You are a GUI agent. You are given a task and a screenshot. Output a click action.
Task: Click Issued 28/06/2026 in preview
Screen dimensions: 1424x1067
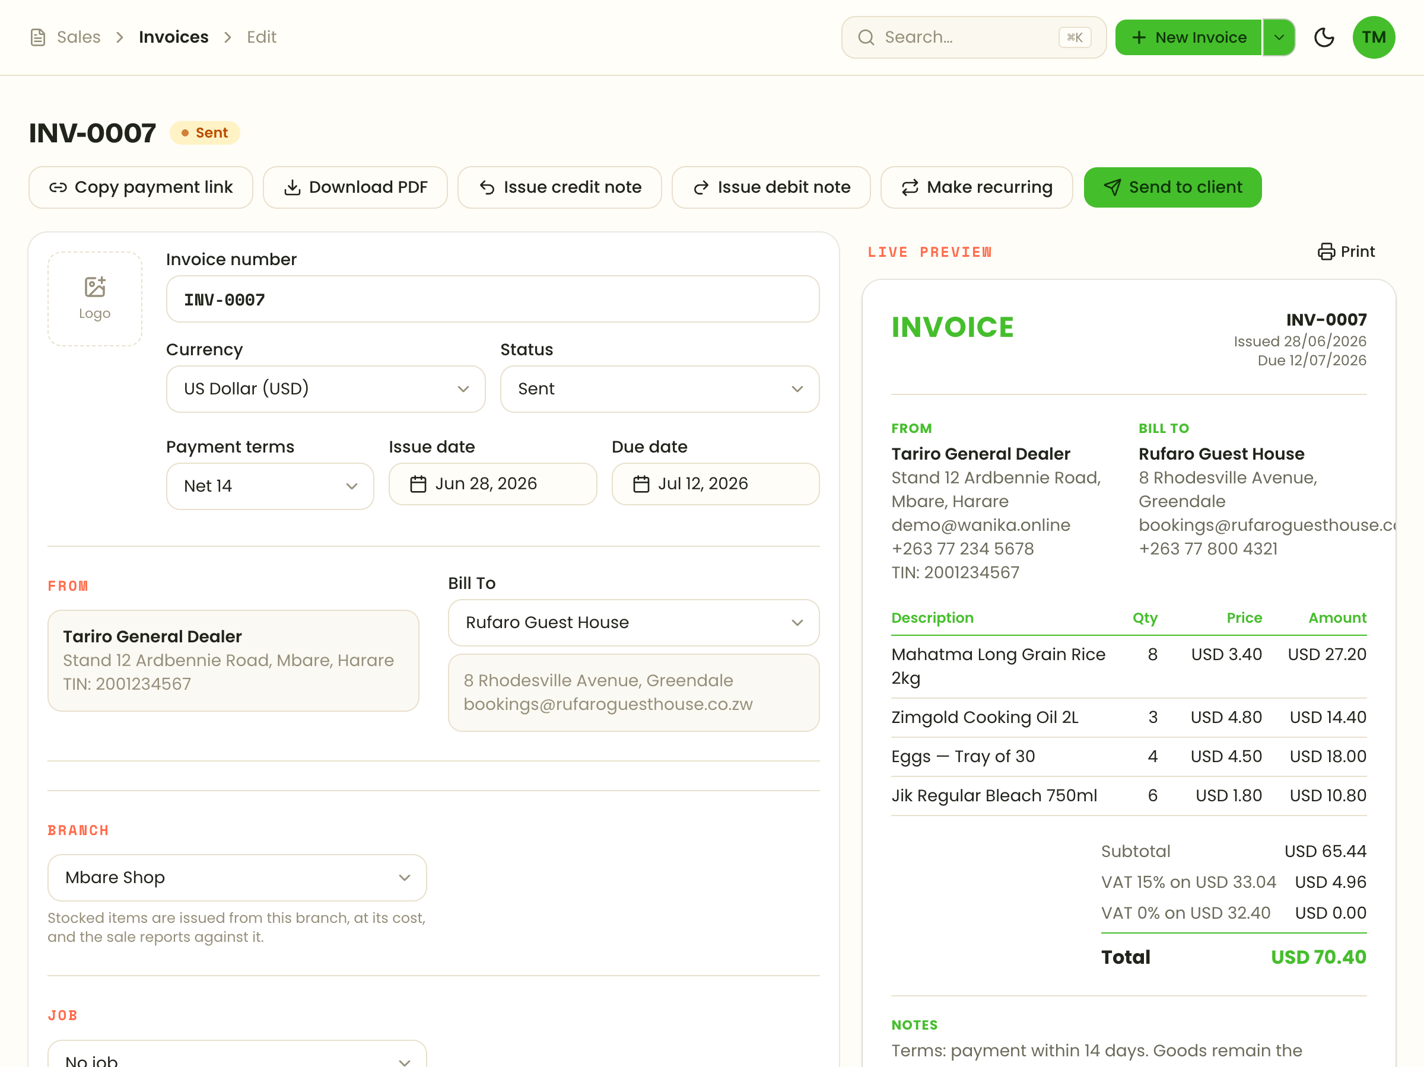[1300, 341]
